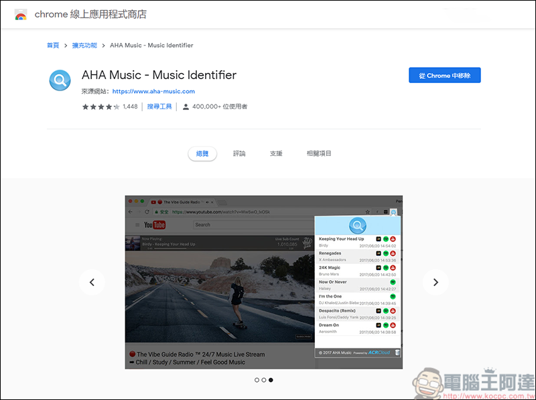Click the AHA Music magnifier extension icon
The width and height of the screenshot is (536, 400).
pos(60,80)
